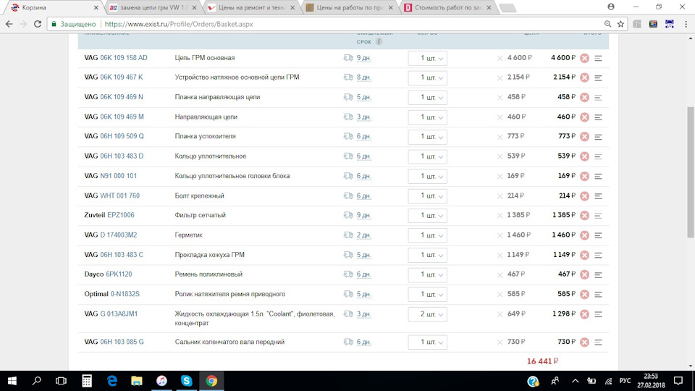The width and height of the screenshot is (695, 391).
Task: Open part link 6PK1120
Action: tap(119, 274)
